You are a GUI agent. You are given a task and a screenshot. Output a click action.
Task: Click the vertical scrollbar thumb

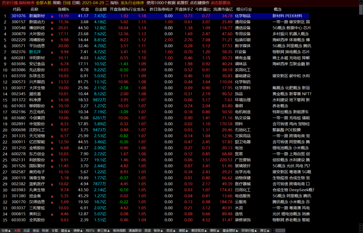(x=361, y=9)
